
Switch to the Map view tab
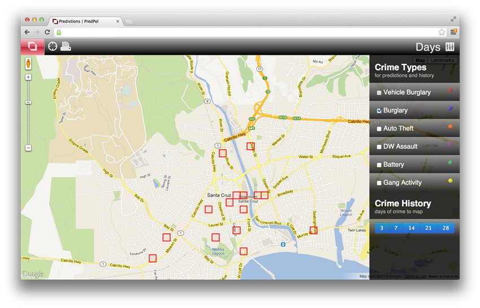click(420, 60)
